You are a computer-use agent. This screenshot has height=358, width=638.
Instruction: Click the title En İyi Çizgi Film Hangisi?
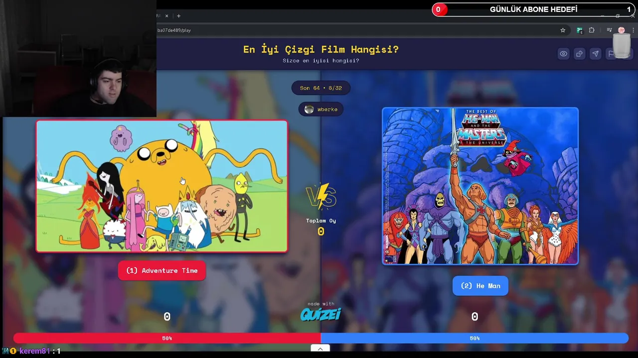tap(321, 49)
